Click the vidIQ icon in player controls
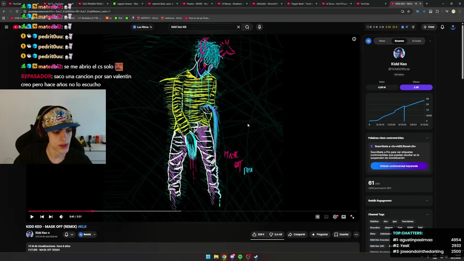 [318, 217]
